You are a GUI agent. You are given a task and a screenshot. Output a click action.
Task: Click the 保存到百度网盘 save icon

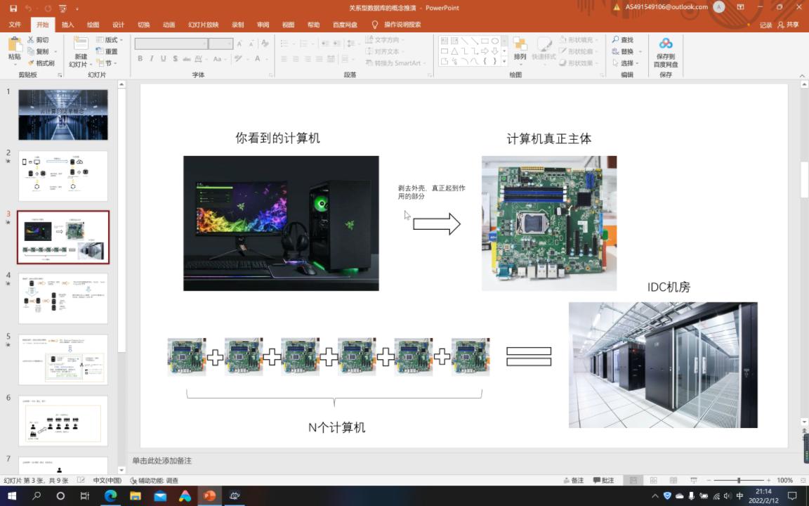[665, 44]
